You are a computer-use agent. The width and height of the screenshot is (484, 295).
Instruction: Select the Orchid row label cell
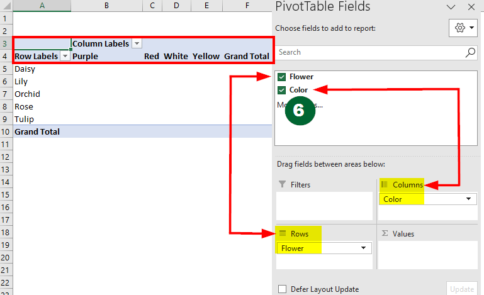coord(28,94)
